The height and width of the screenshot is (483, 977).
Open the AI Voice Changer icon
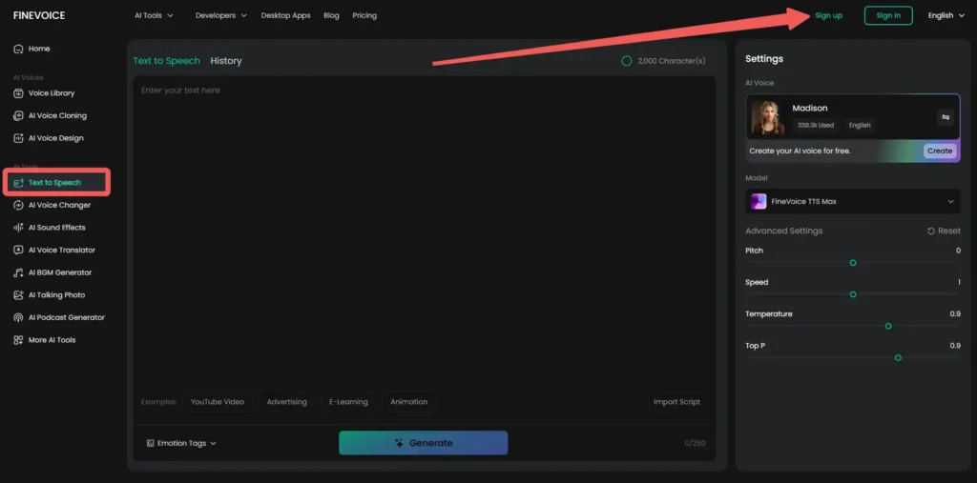click(18, 206)
